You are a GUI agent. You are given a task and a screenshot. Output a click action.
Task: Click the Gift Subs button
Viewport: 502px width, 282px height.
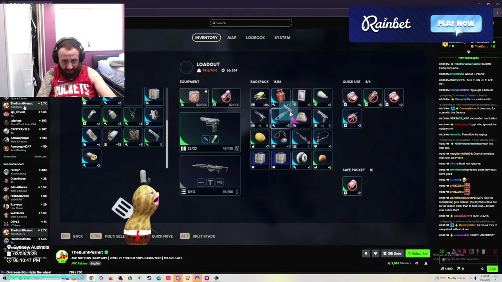pos(392,253)
